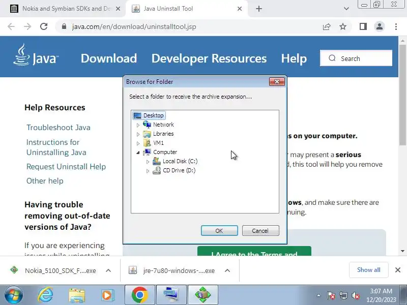Viewport: 407px width, 305px height.
Task: Open a new browser tab
Action: [x=259, y=9]
